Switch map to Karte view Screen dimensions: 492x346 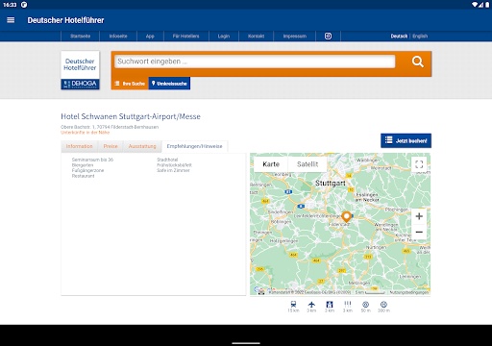point(271,164)
